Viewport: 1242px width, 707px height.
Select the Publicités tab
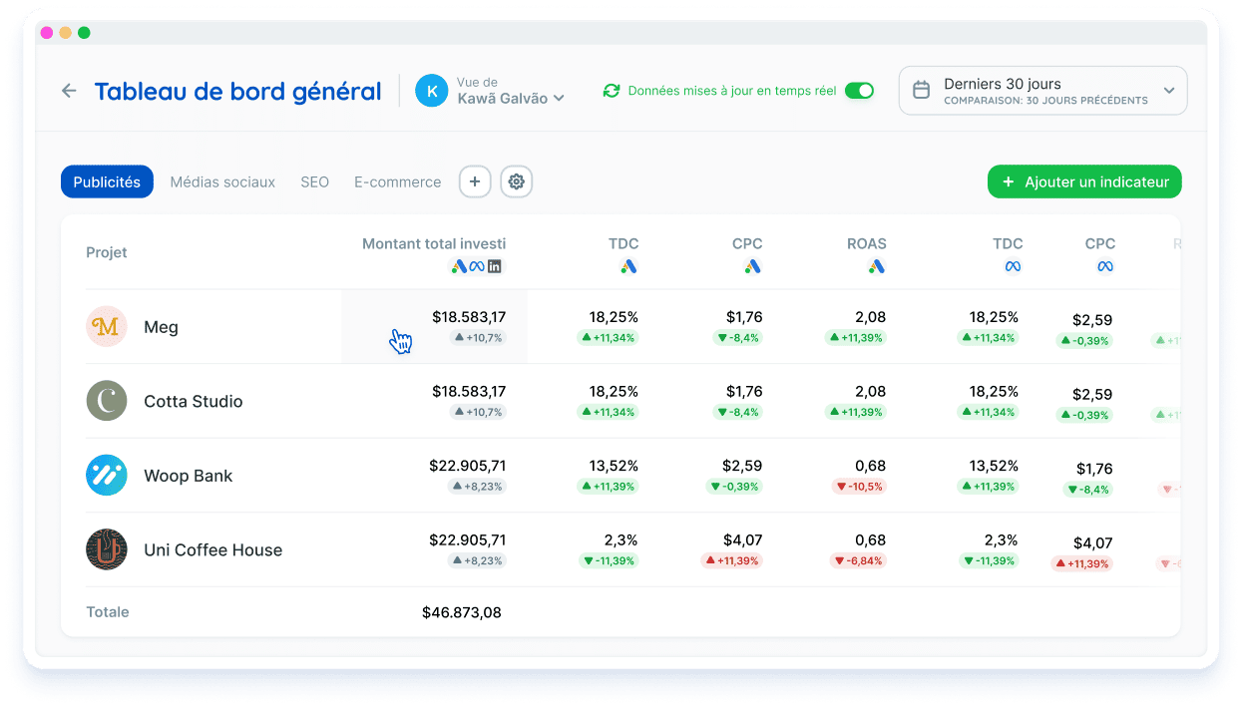(107, 181)
